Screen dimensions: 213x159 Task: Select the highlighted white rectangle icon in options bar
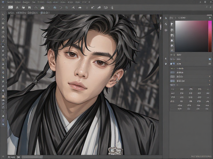[11, 7]
